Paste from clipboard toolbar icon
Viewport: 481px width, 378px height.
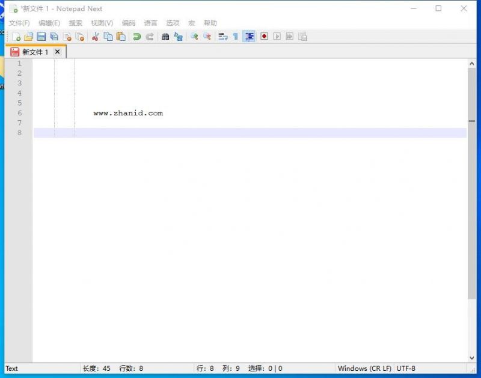pos(121,37)
